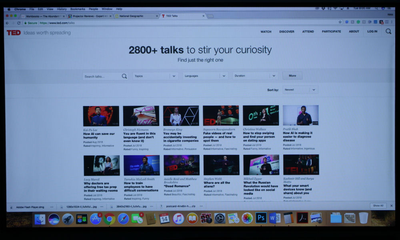Expand the Languages filter dropdown

tap(205, 76)
